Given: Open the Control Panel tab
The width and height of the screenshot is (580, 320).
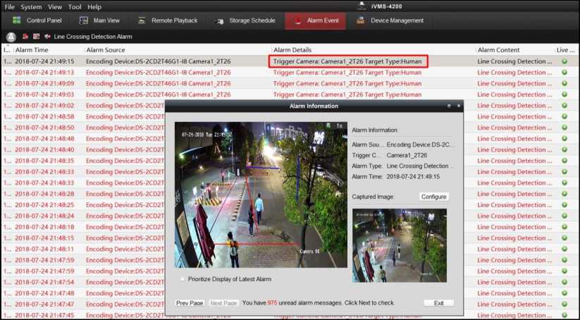Looking at the screenshot, I should click(38, 20).
